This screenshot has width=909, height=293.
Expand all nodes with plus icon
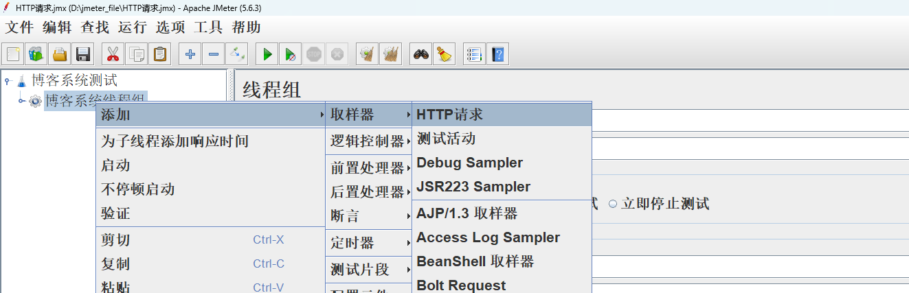[x=190, y=54]
